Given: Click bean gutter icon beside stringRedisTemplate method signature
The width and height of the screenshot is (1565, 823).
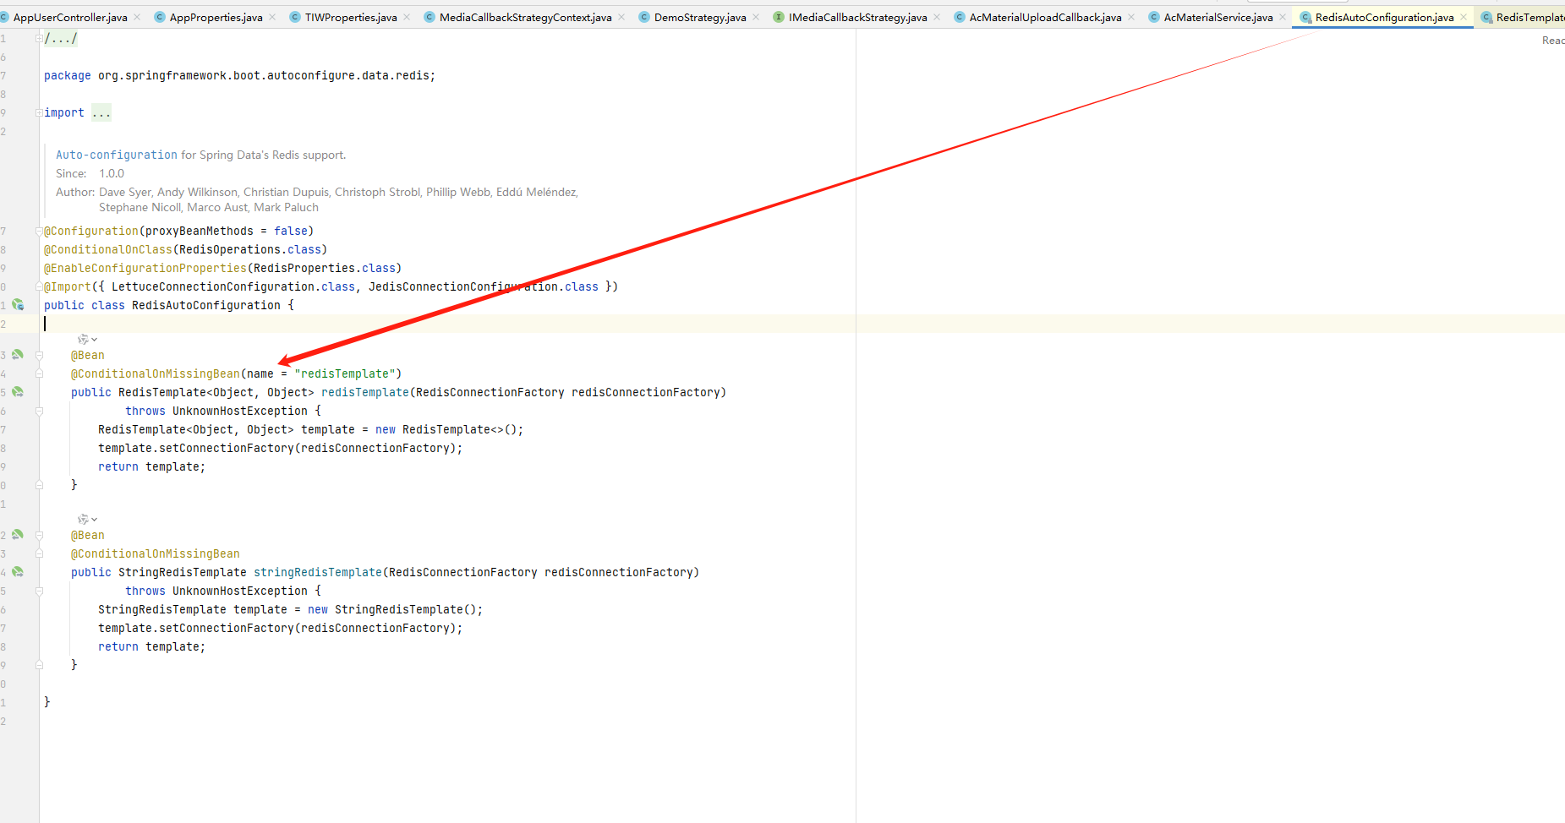Looking at the screenshot, I should (x=18, y=572).
